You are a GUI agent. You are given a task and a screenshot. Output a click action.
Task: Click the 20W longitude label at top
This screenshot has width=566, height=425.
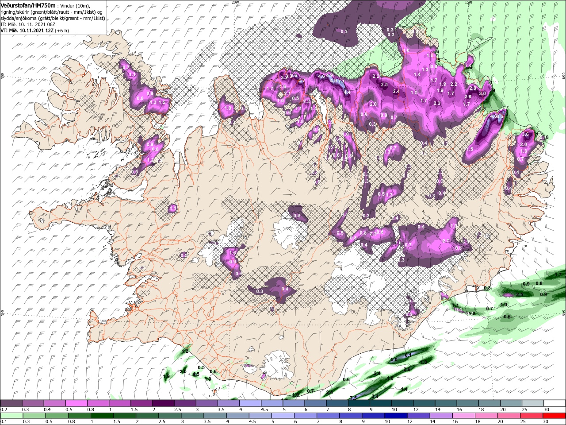pos(235,2)
